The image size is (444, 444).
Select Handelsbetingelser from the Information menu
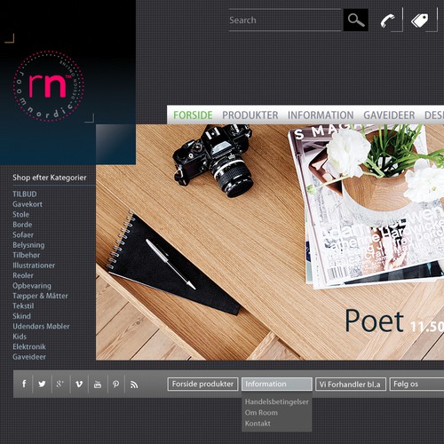click(x=277, y=402)
